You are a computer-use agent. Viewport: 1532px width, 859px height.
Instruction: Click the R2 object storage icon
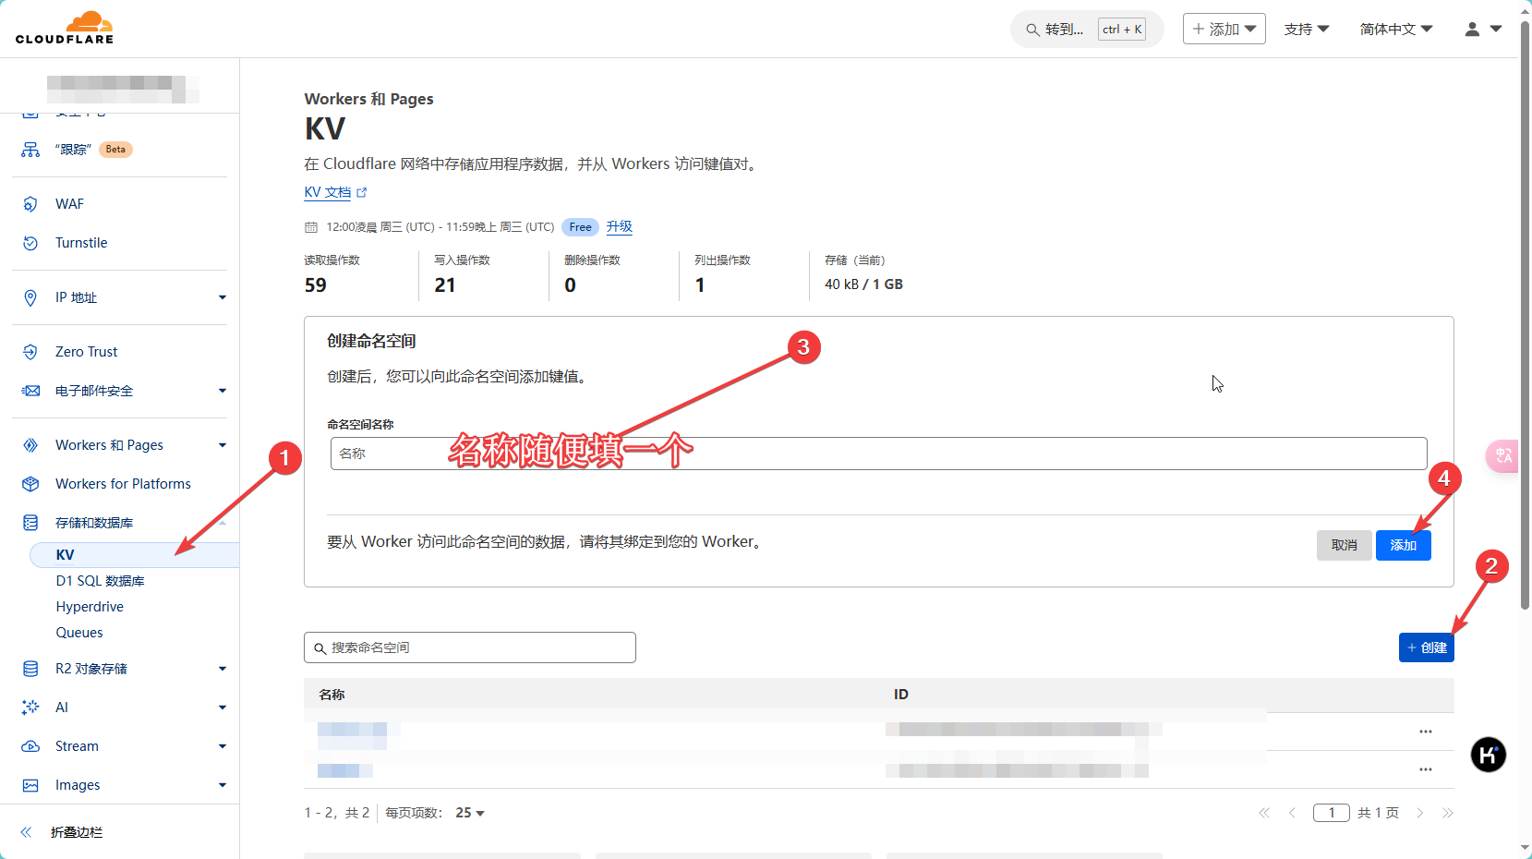point(30,669)
